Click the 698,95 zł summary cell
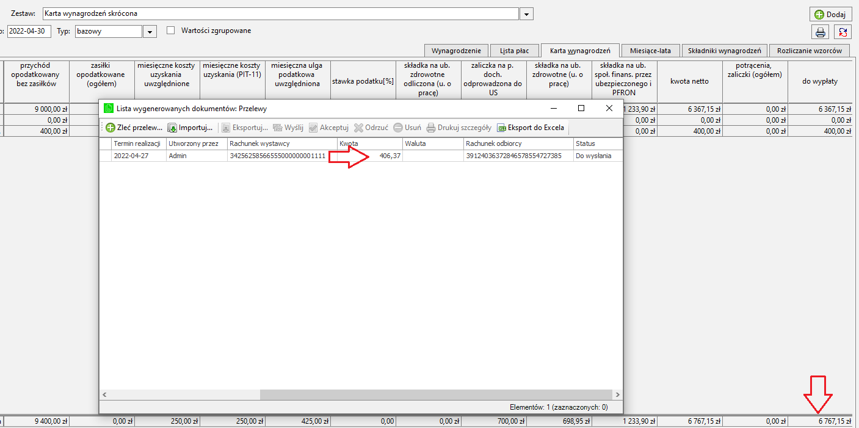The width and height of the screenshot is (859, 428). (x=559, y=421)
